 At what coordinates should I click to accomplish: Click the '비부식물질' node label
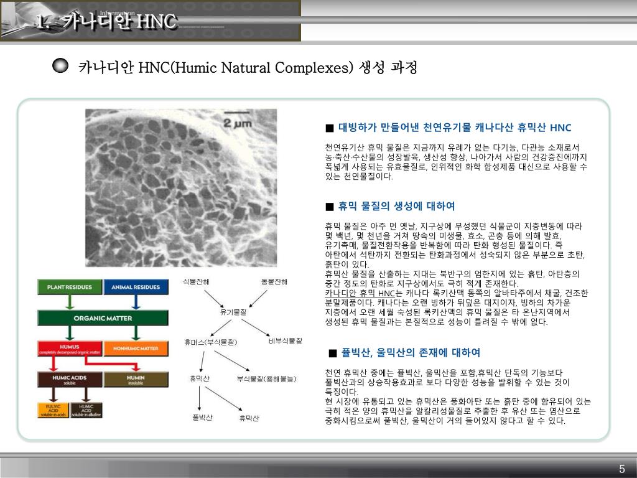(x=285, y=341)
